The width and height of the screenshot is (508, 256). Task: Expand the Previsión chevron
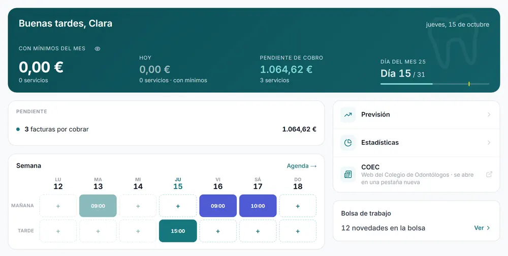click(x=489, y=114)
